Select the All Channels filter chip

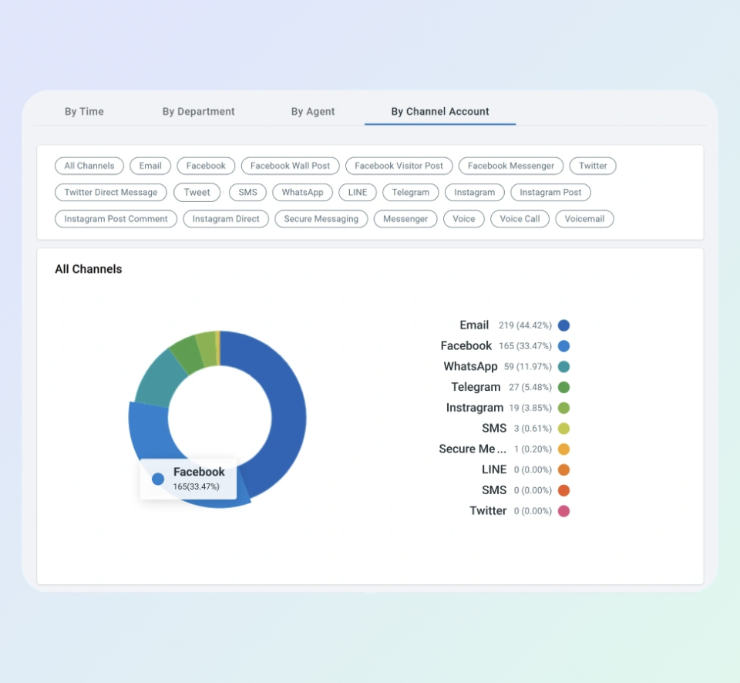tap(89, 166)
